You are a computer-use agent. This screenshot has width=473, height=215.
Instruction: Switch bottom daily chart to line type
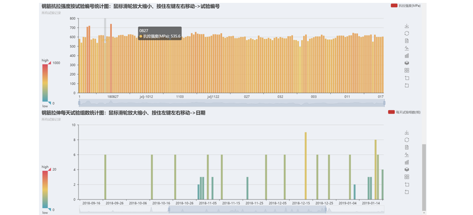tap(406, 155)
